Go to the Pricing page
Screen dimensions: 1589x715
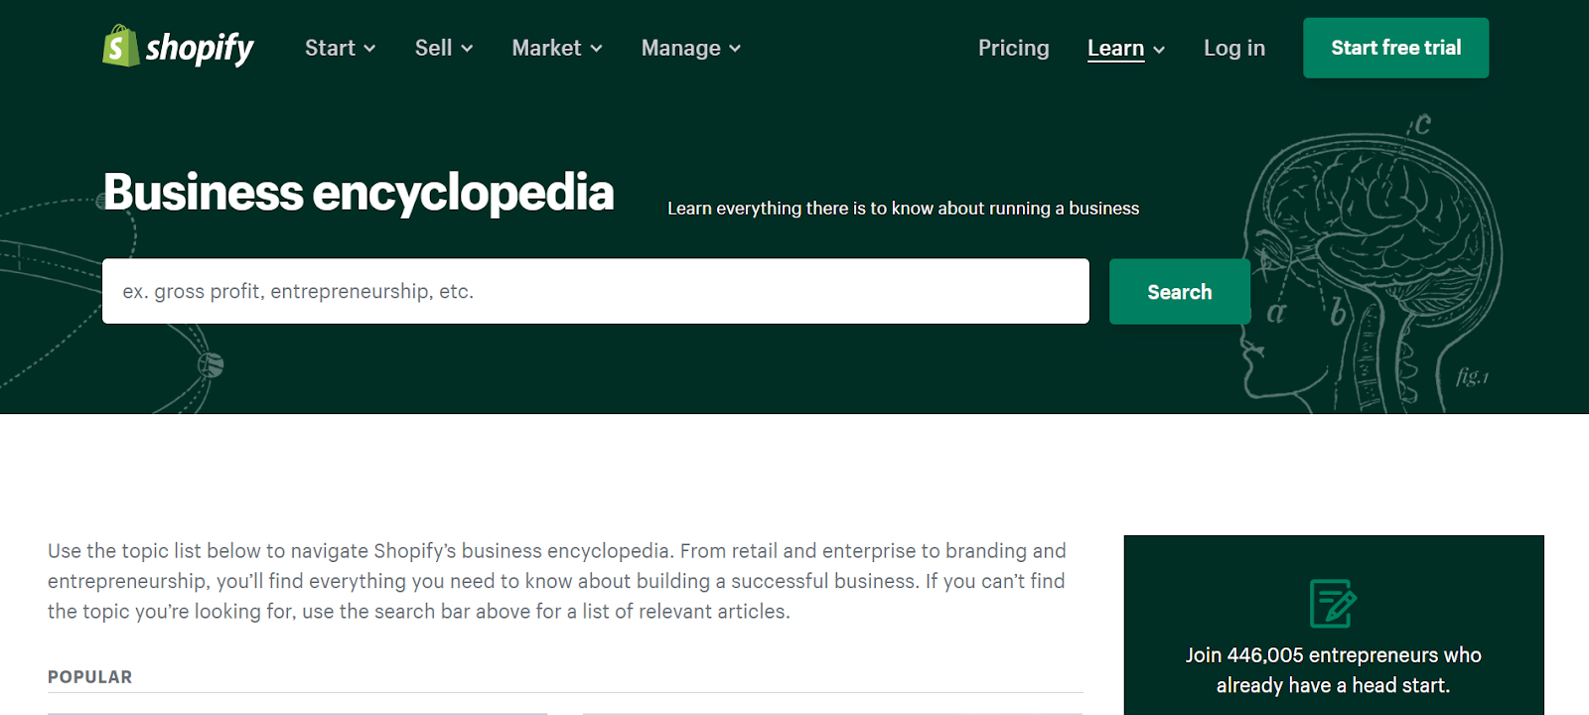click(x=1013, y=48)
